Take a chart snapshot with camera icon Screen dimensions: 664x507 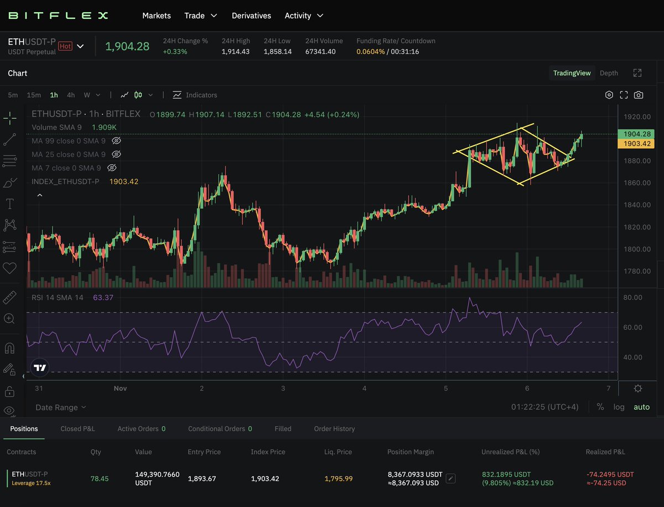pyautogui.click(x=639, y=95)
